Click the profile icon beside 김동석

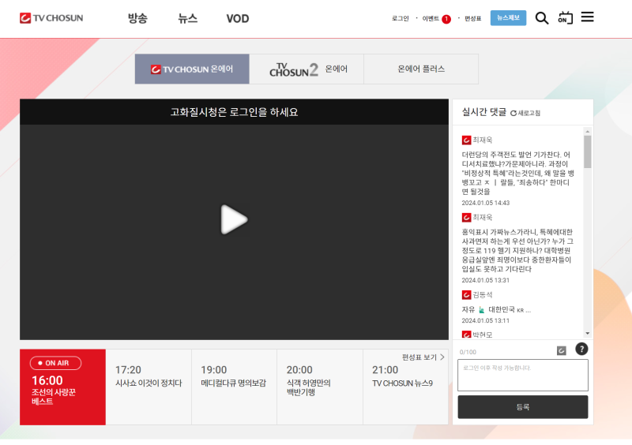click(x=466, y=295)
